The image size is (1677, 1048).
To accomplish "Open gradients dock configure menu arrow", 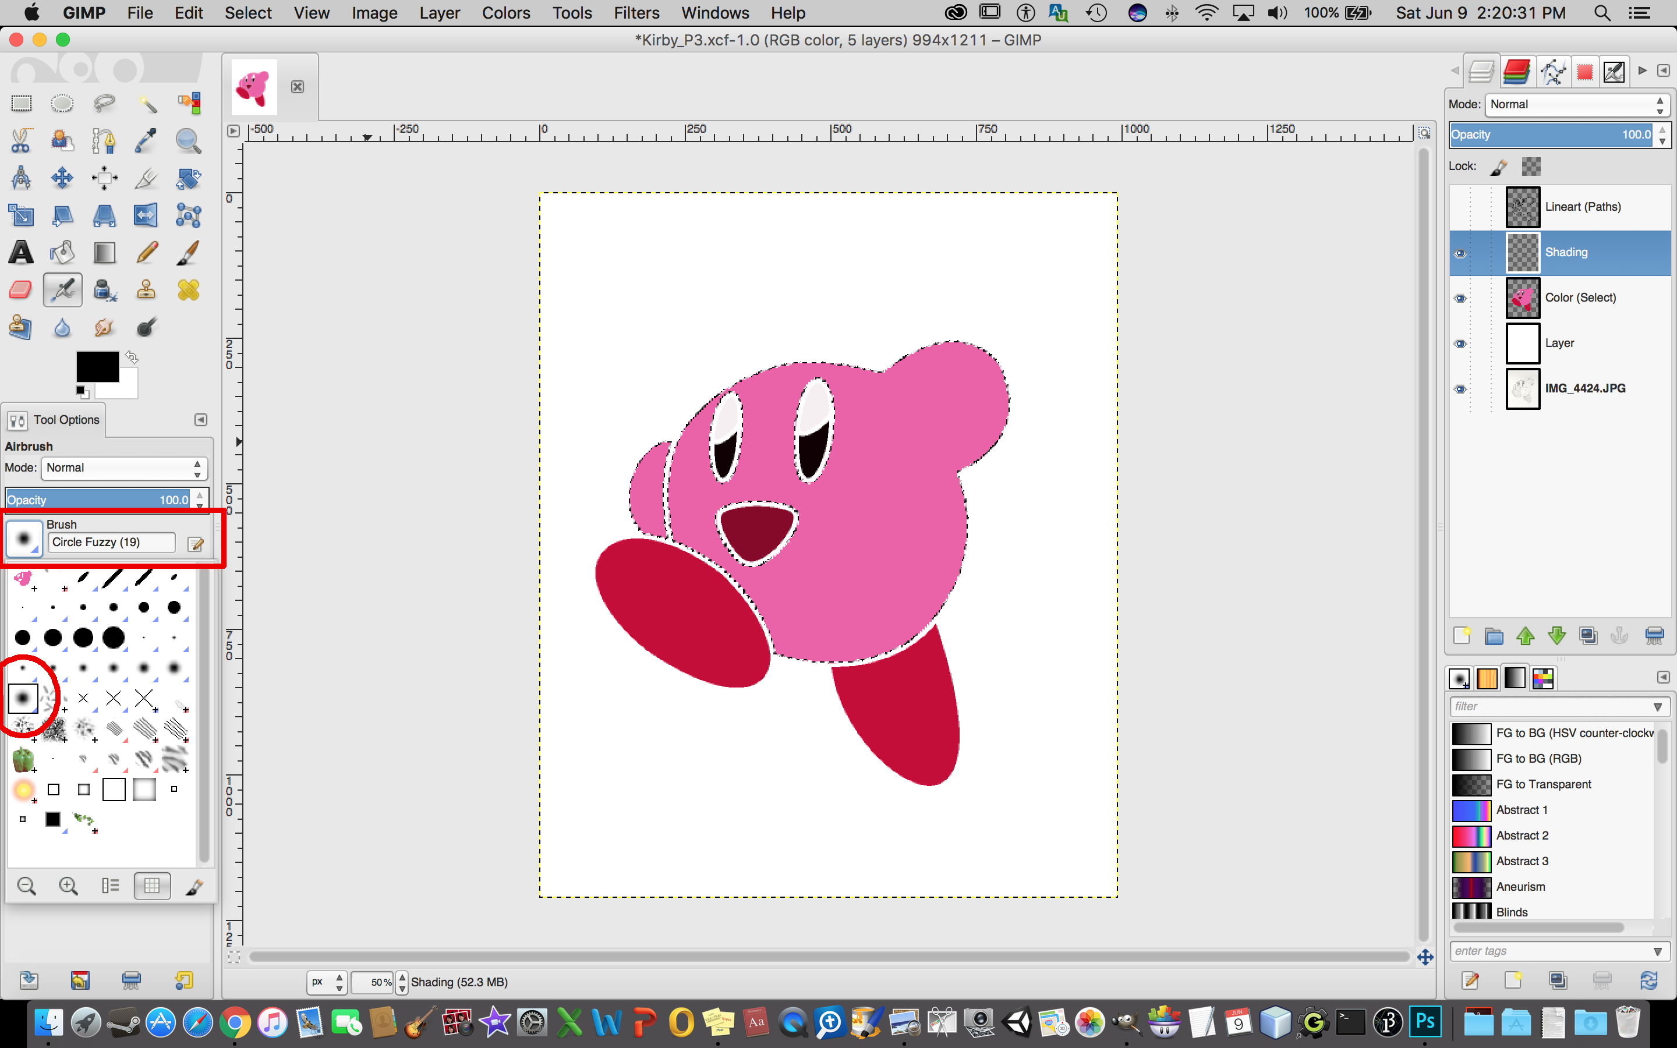I will (x=1663, y=677).
